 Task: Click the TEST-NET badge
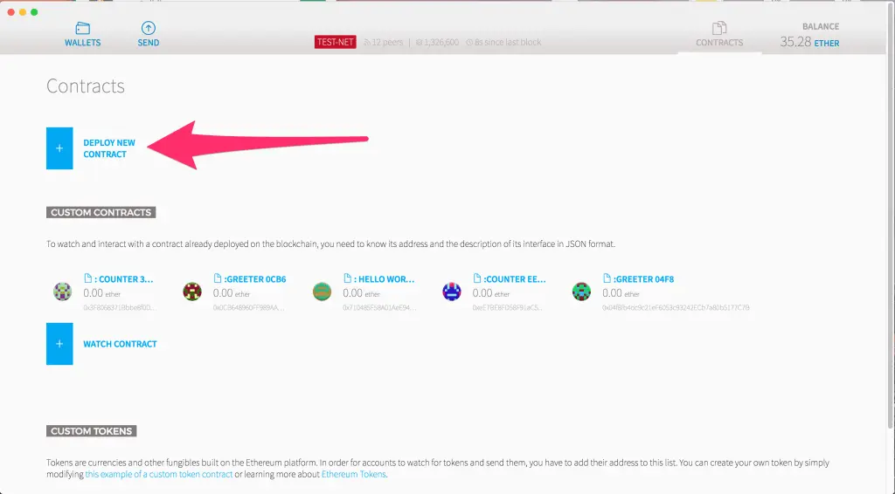pos(335,42)
